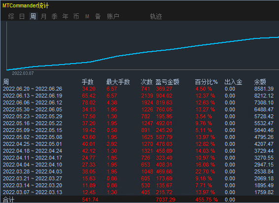The width and height of the screenshot is (279, 203).
Task: Open the 年 yearly tab
Action: (65, 16)
